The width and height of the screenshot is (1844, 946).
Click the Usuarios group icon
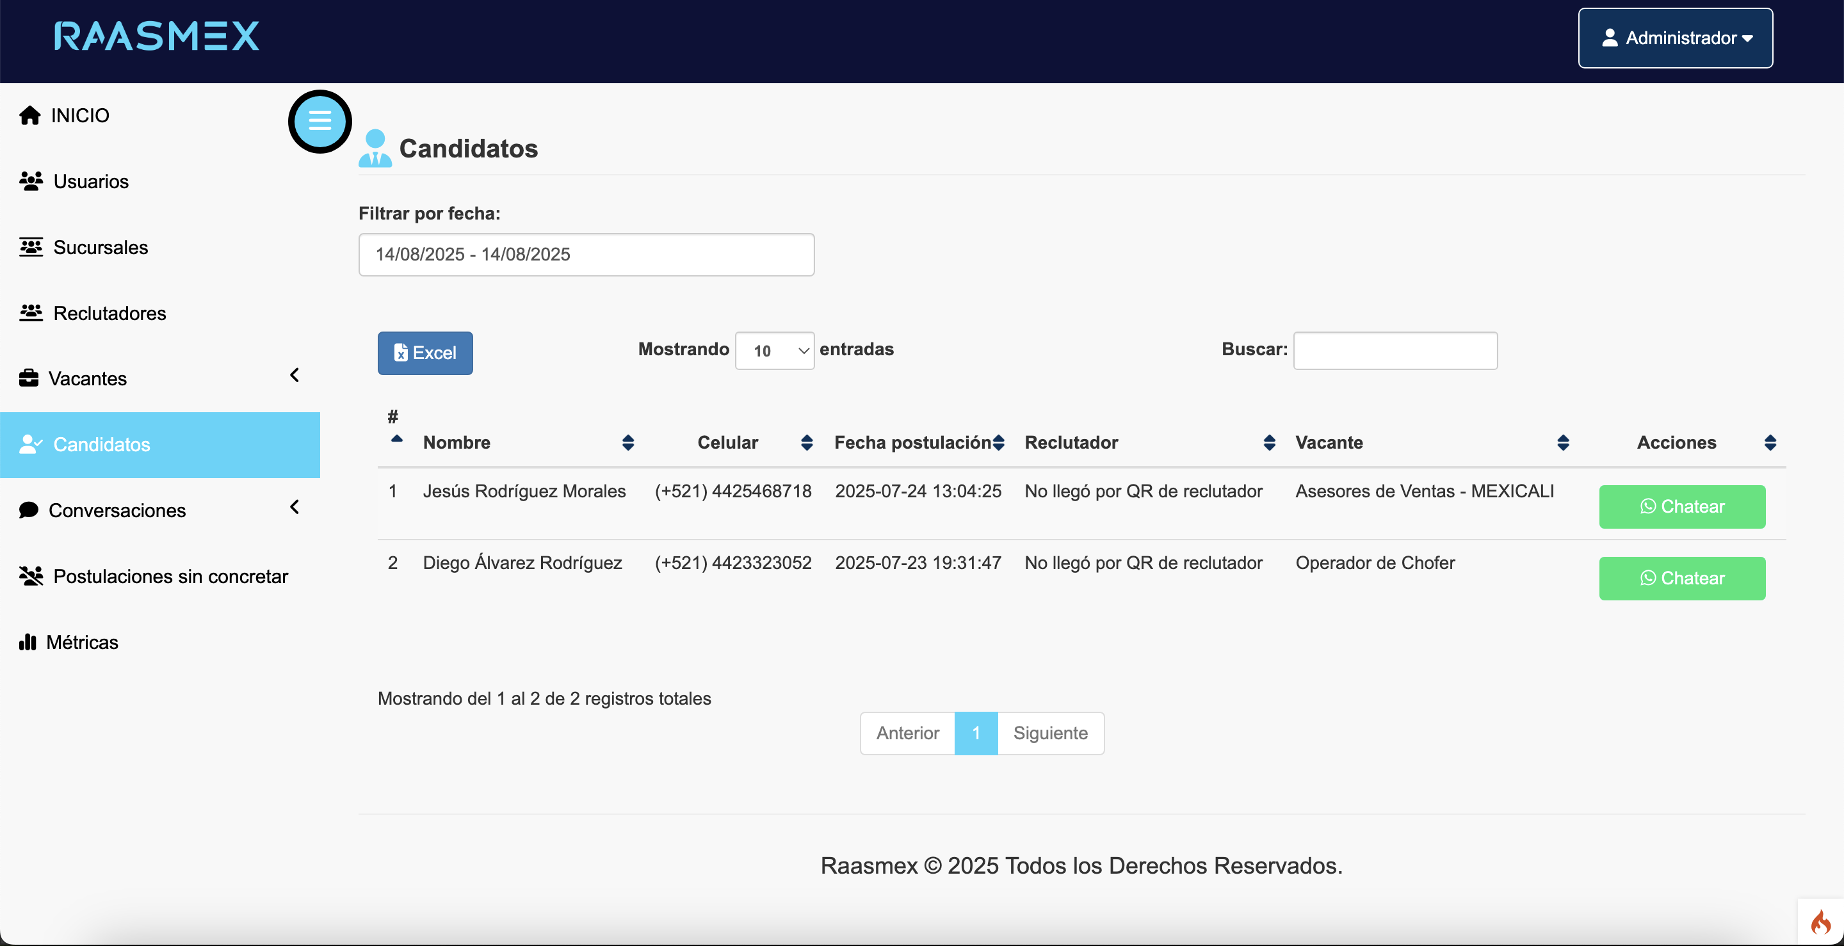point(31,181)
